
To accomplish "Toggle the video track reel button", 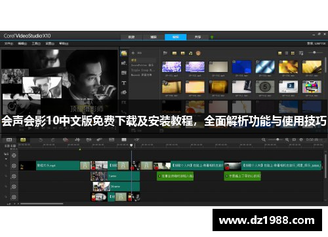I will pos(14,166).
